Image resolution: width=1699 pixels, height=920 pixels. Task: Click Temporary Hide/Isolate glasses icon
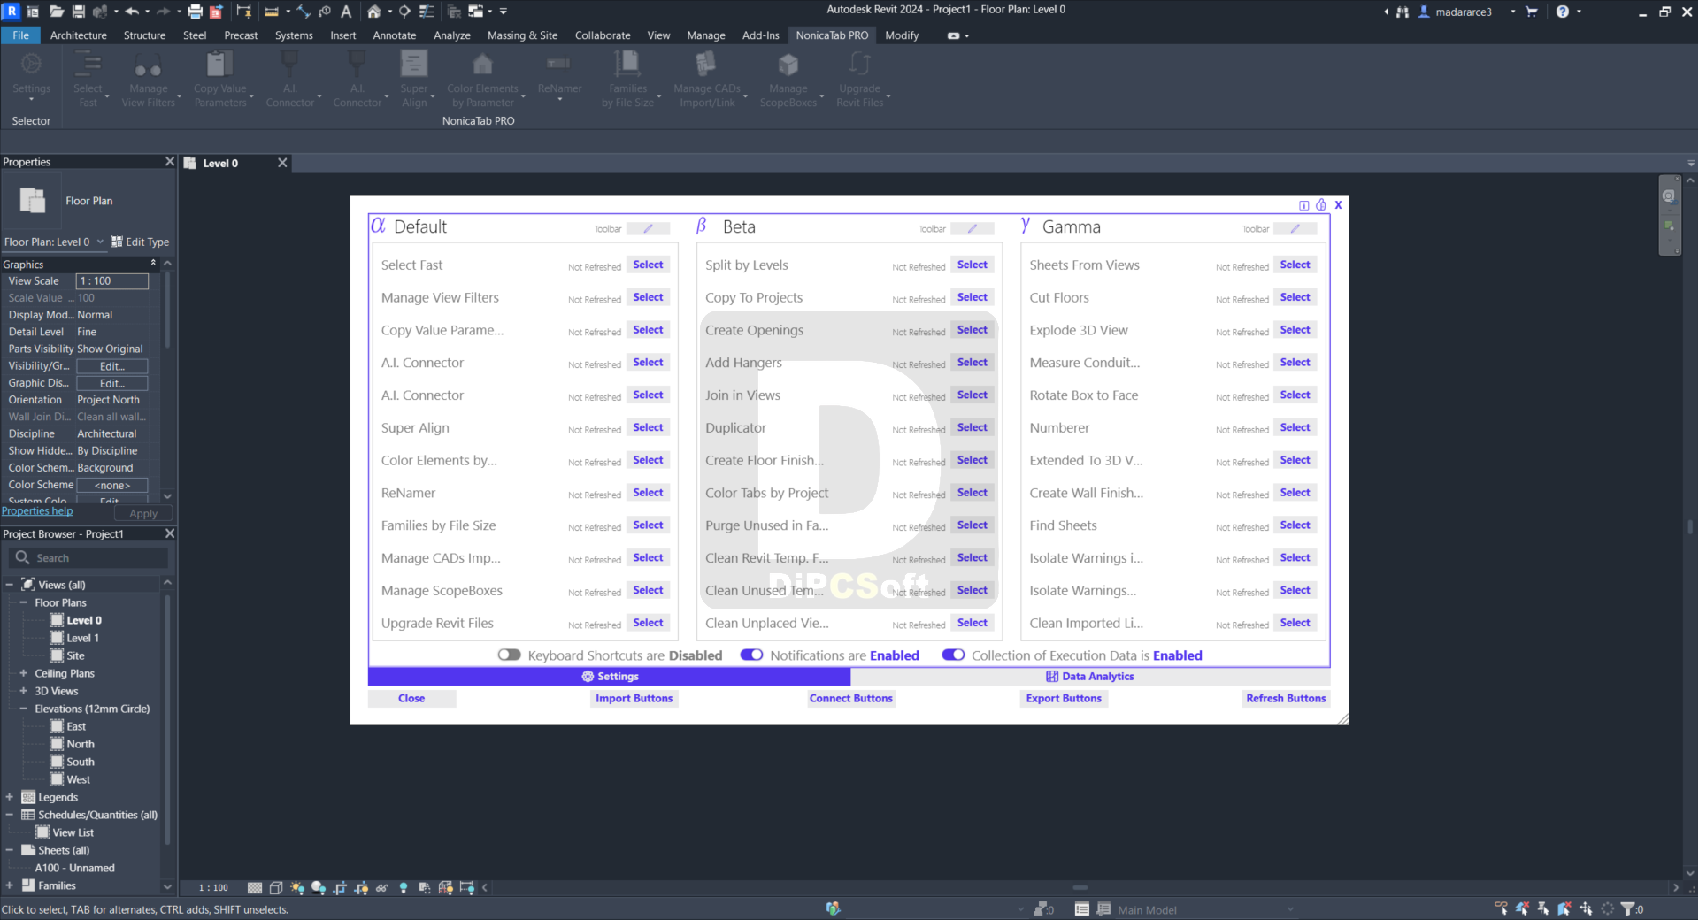(x=382, y=887)
